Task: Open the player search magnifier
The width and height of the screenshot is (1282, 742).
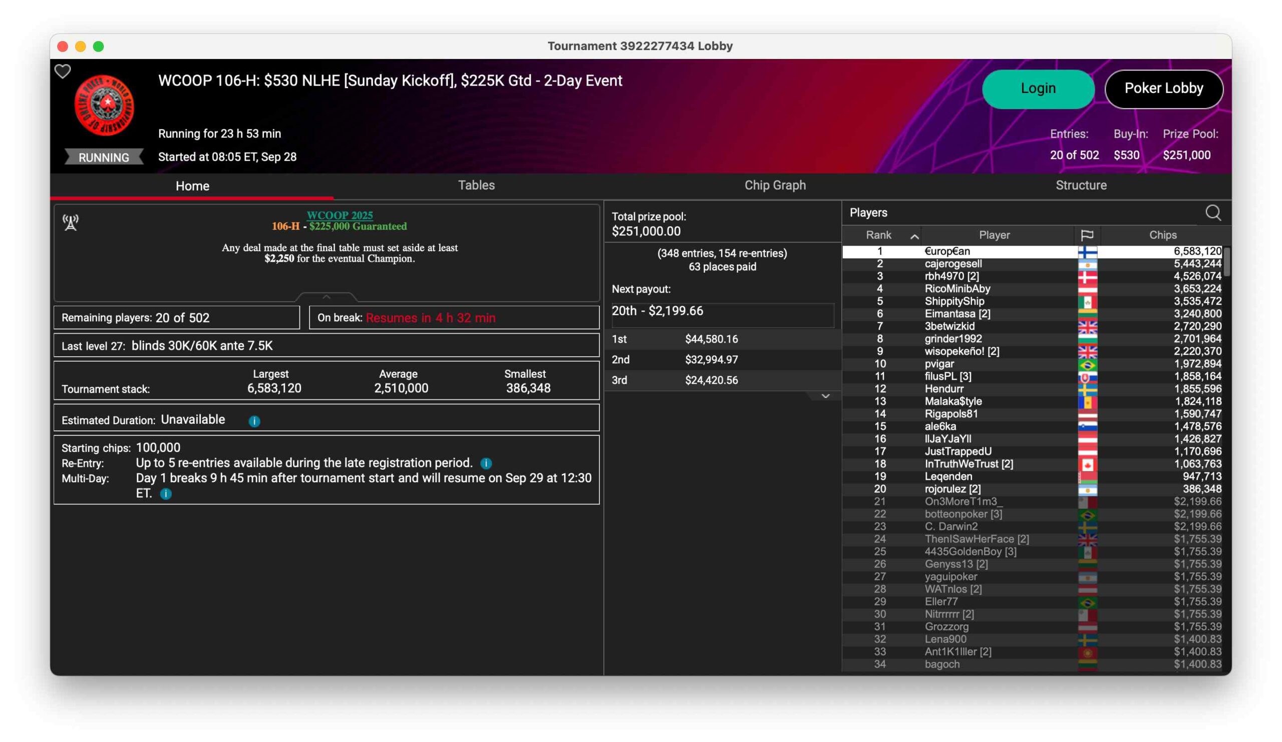Action: [x=1213, y=213]
